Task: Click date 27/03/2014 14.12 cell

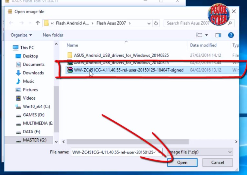Action: click(x=205, y=55)
